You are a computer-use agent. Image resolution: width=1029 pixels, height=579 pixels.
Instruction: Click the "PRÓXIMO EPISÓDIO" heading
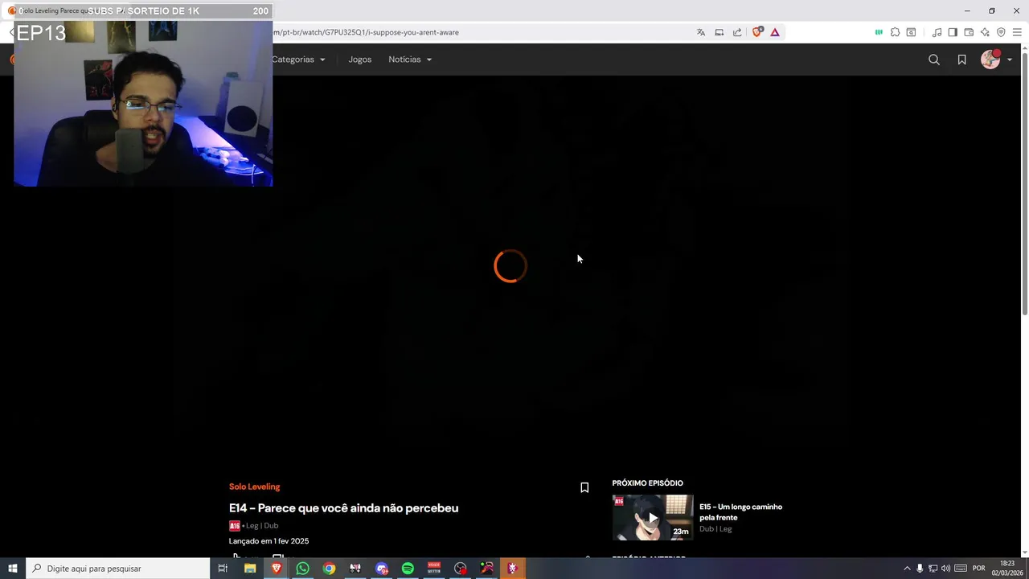click(647, 483)
